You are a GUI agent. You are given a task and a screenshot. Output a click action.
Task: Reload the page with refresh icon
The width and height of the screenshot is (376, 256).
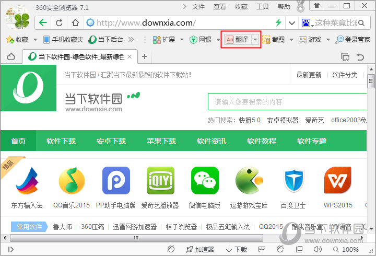[x=59, y=23]
